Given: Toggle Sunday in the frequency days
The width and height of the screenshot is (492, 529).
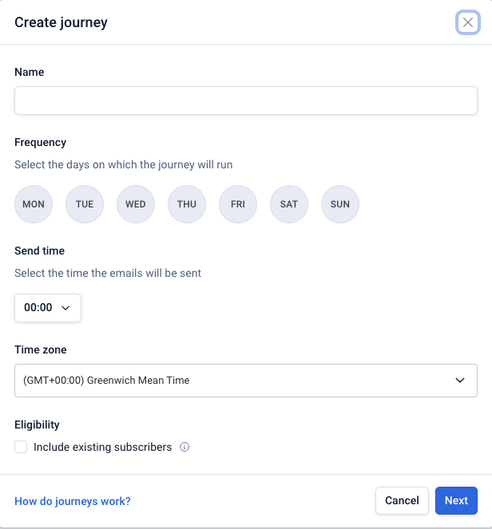Looking at the screenshot, I should (340, 204).
